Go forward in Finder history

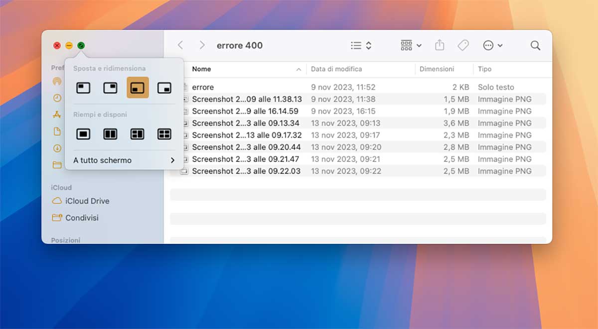pos(202,45)
